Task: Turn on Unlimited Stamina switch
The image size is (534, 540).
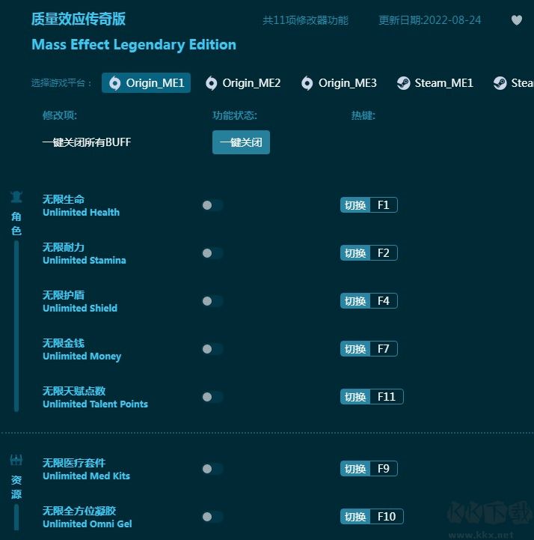Action: click(x=212, y=253)
